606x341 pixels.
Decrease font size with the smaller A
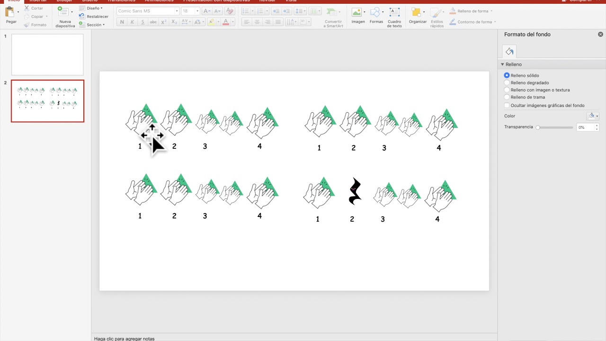(x=218, y=11)
